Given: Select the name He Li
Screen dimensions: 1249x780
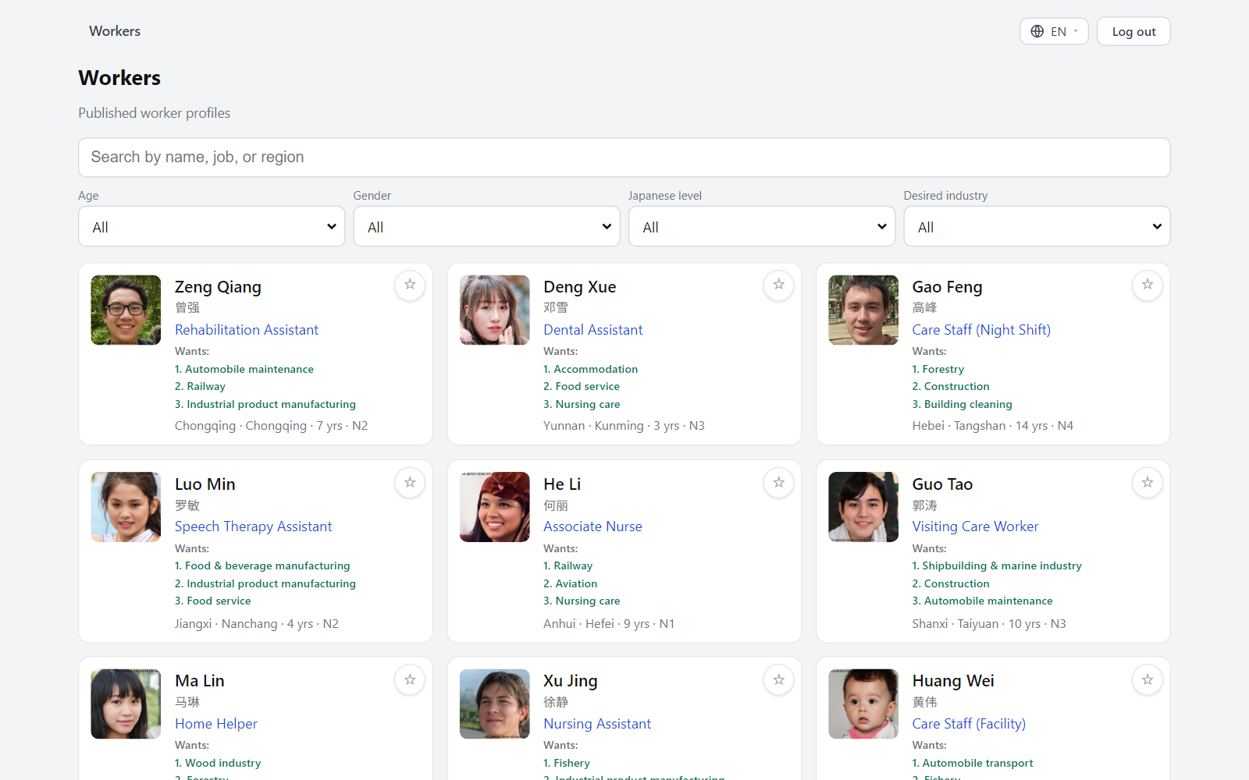Looking at the screenshot, I should pyautogui.click(x=562, y=484).
